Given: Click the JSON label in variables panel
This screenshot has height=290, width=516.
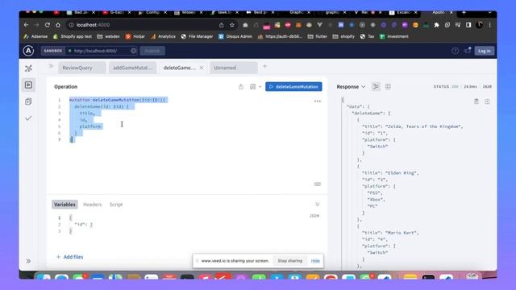Looking at the screenshot, I should 314,216.
